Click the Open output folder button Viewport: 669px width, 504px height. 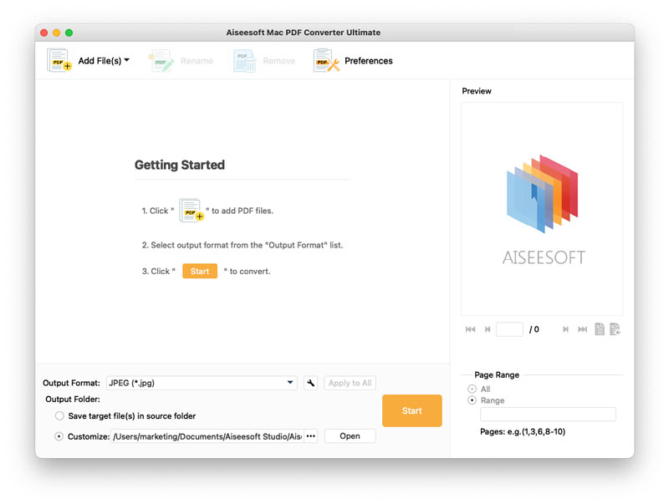[350, 436]
